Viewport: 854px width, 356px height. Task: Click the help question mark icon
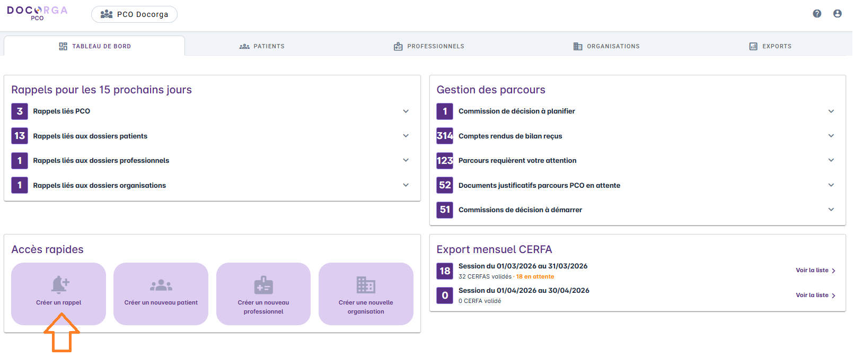point(817,14)
